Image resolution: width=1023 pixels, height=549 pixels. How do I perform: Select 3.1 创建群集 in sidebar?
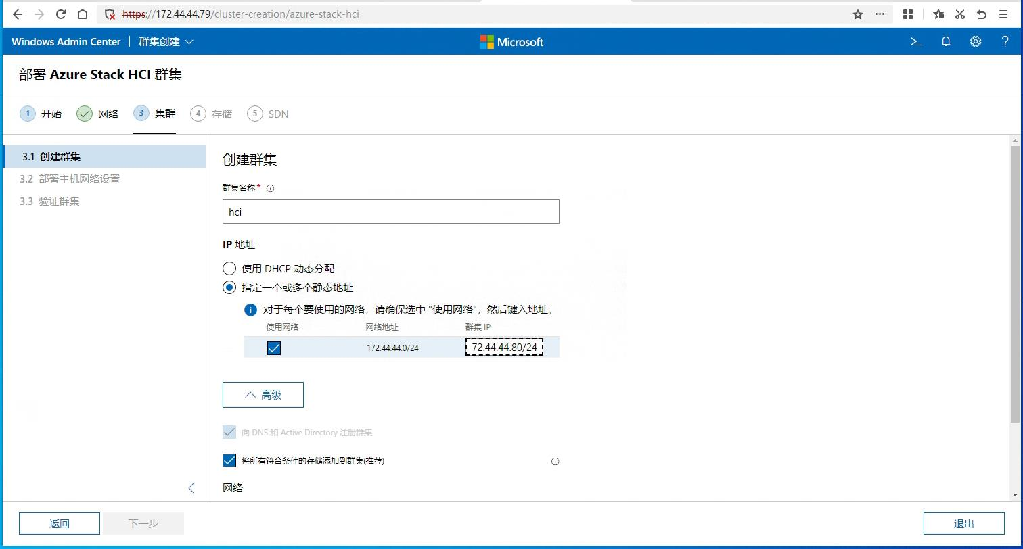coord(105,156)
